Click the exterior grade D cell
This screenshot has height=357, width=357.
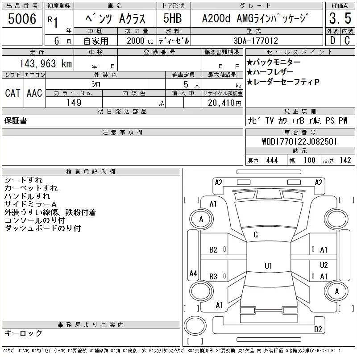(332, 40)
